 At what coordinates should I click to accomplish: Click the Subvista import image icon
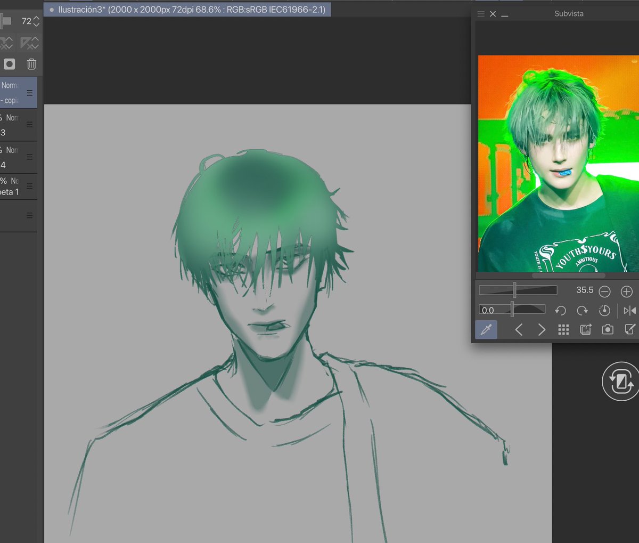click(x=586, y=330)
